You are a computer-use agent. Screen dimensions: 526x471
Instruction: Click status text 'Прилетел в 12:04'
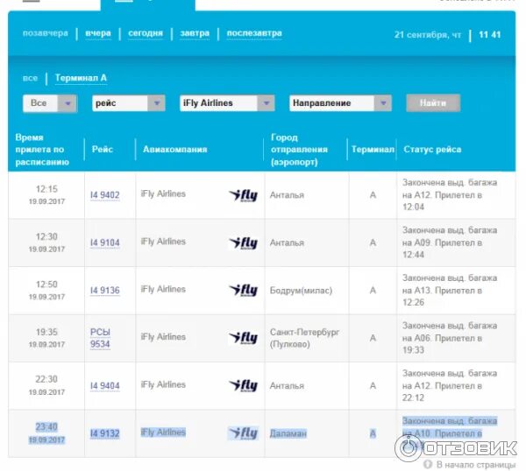tap(442, 201)
